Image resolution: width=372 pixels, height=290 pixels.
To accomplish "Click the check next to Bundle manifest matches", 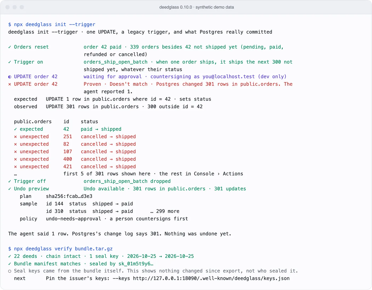I will (x=10, y=264).
